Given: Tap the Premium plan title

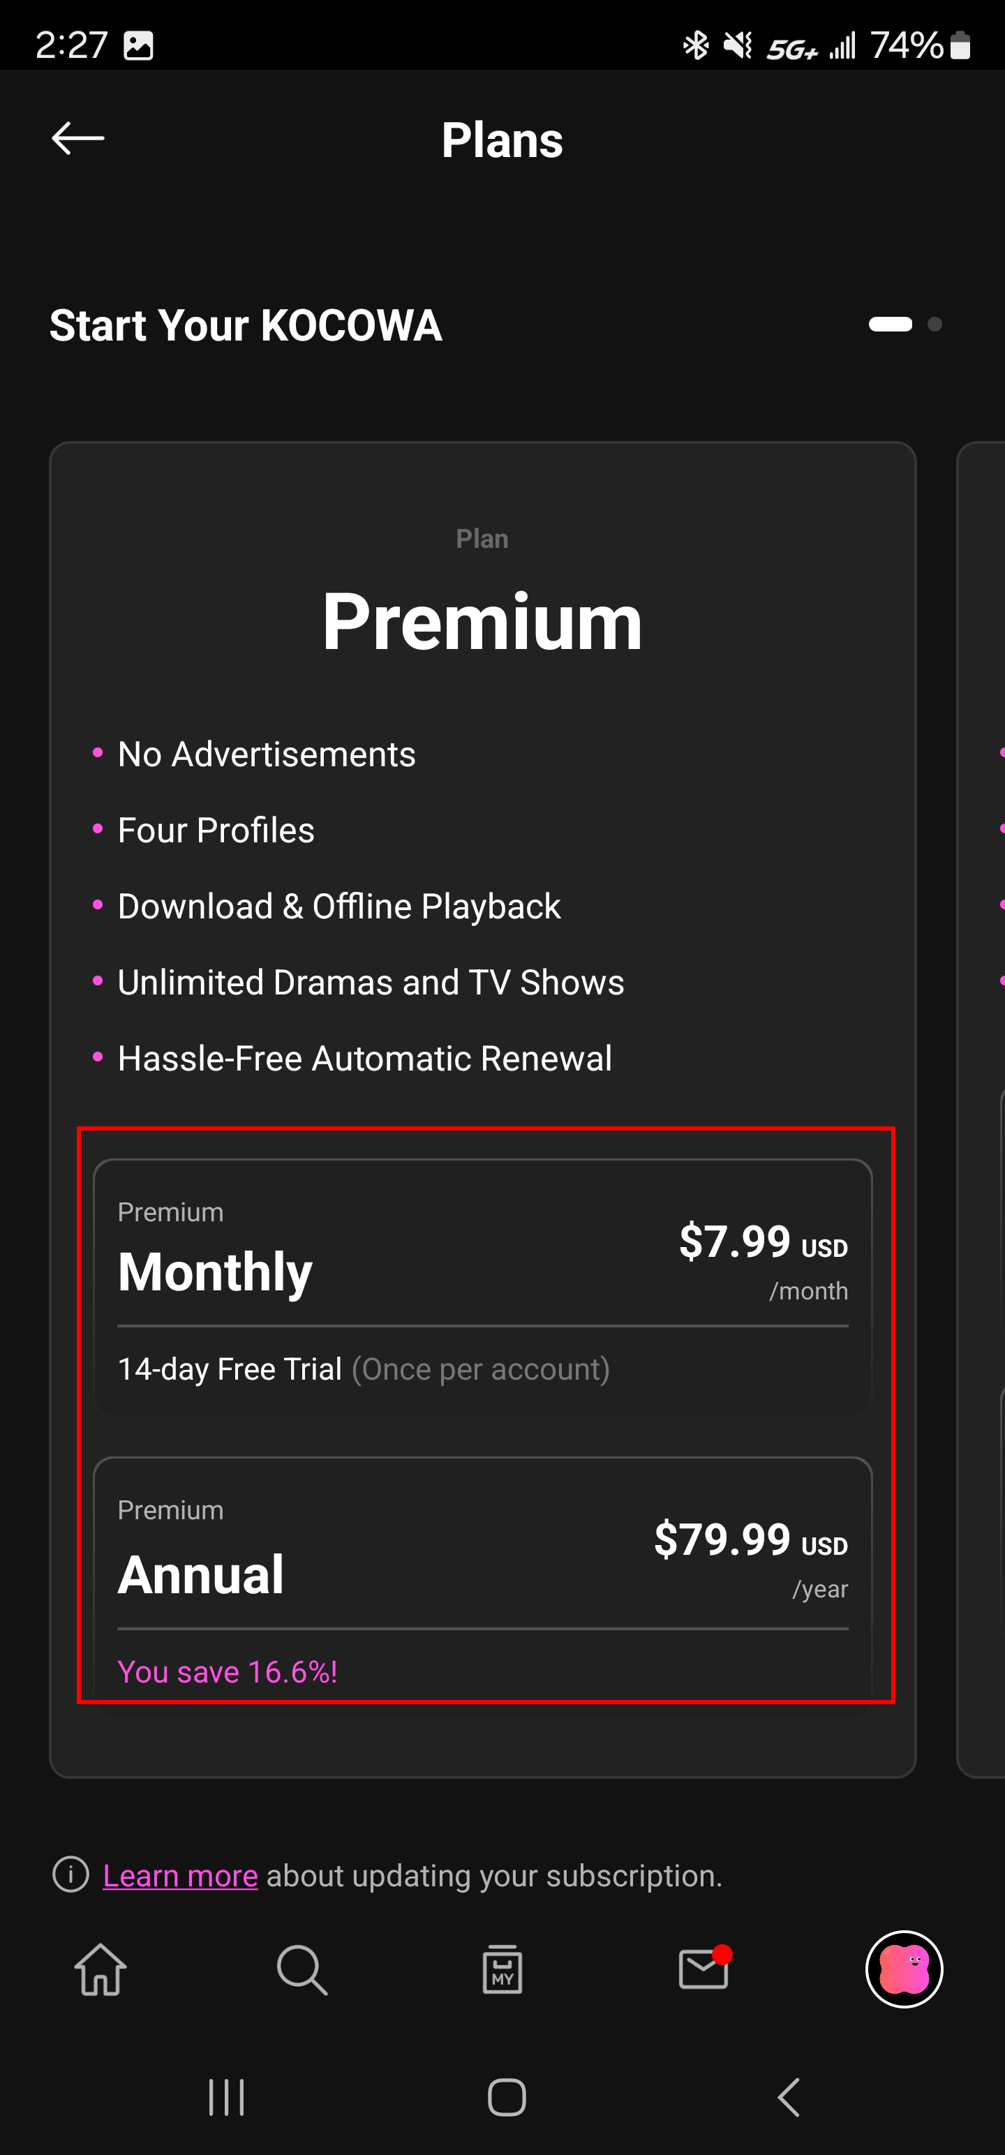Looking at the screenshot, I should 482,622.
